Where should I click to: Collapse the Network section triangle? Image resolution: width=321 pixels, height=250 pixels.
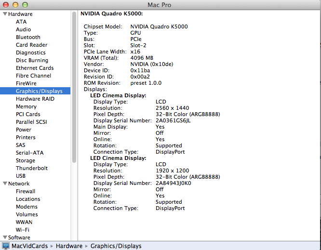point(5,184)
